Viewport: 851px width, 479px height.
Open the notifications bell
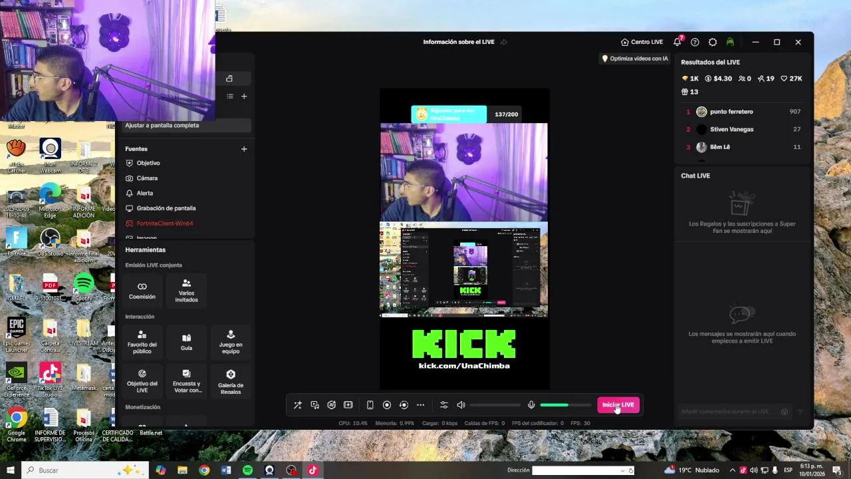(677, 42)
